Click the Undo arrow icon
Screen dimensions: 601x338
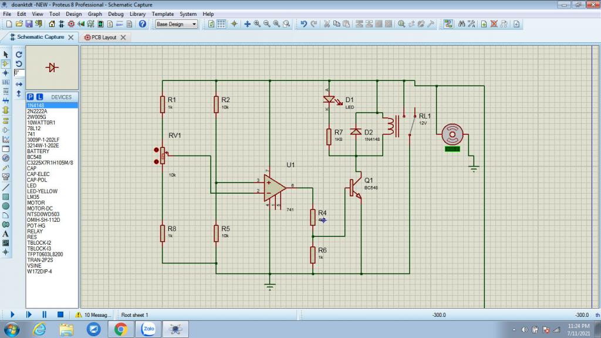(303, 24)
